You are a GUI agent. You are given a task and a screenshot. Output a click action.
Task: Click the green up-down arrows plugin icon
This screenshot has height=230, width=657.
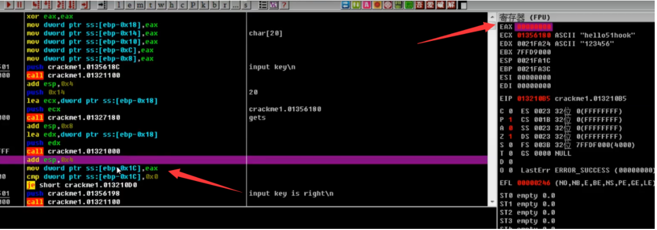(x=356, y=5)
